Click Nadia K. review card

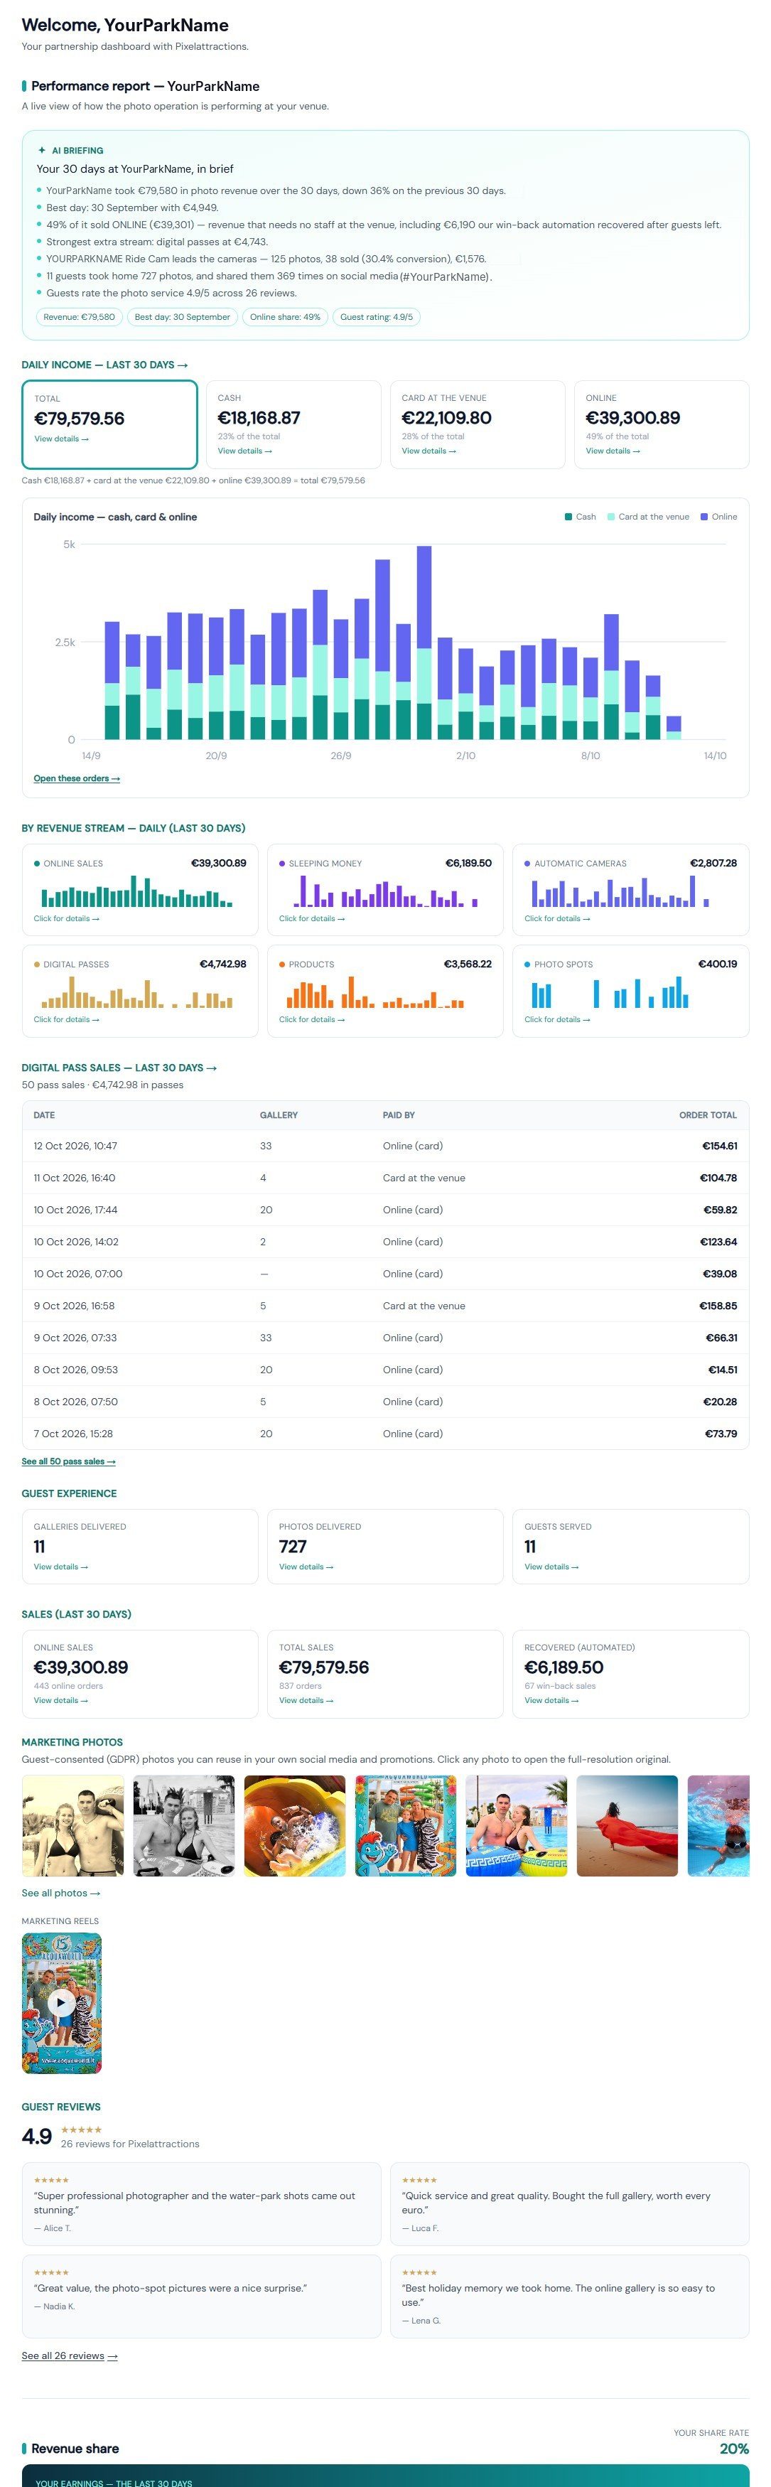(x=202, y=2296)
